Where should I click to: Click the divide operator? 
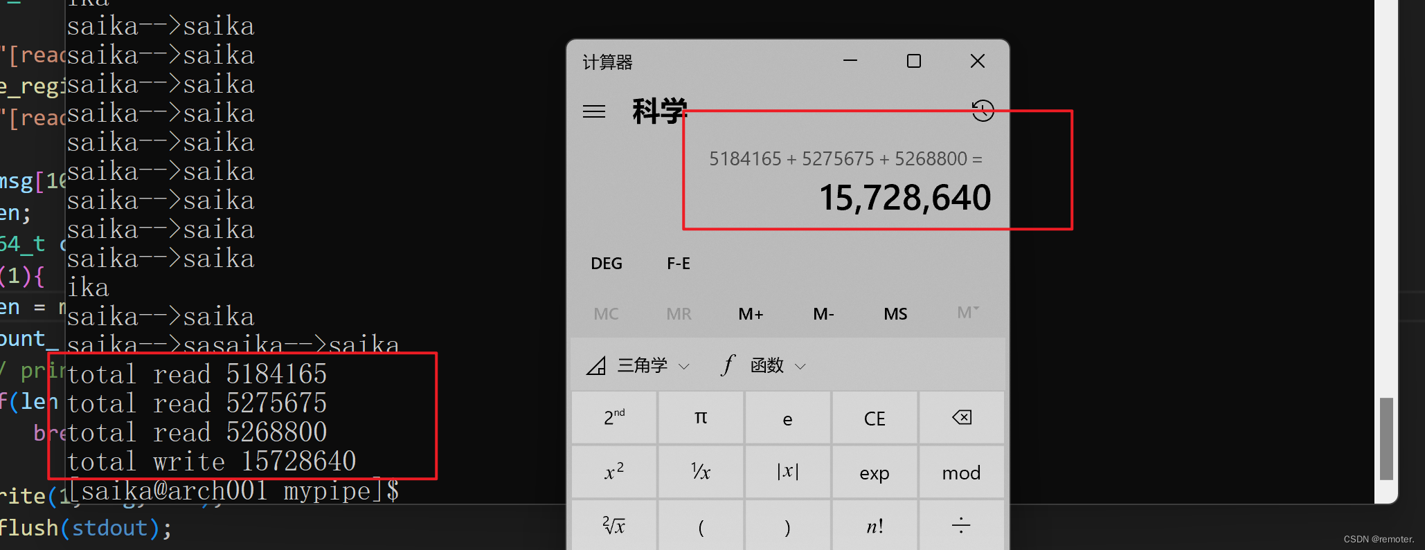[x=962, y=526]
